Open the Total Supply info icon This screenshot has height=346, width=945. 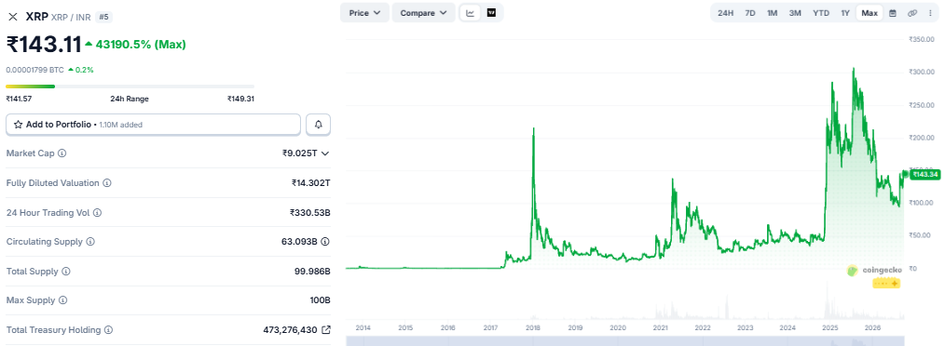point(66,272)
